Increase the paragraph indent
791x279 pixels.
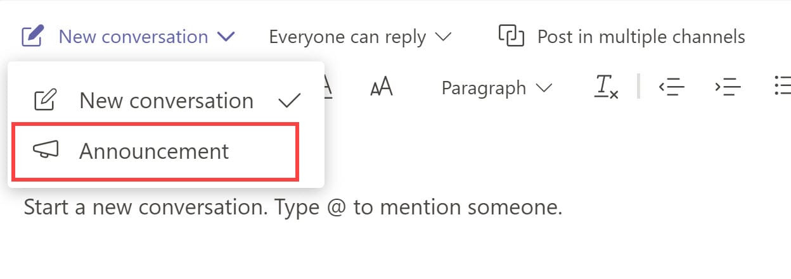tap(728, 87)
